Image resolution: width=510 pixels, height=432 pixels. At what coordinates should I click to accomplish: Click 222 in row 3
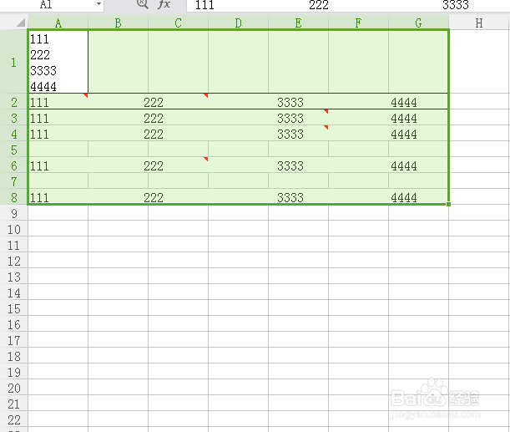pyautogui.click(x=154, y=118)
